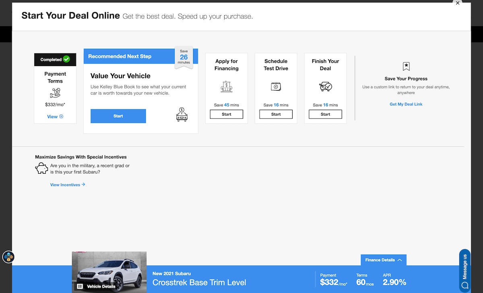Open the View Incentives link

[68, 185]
